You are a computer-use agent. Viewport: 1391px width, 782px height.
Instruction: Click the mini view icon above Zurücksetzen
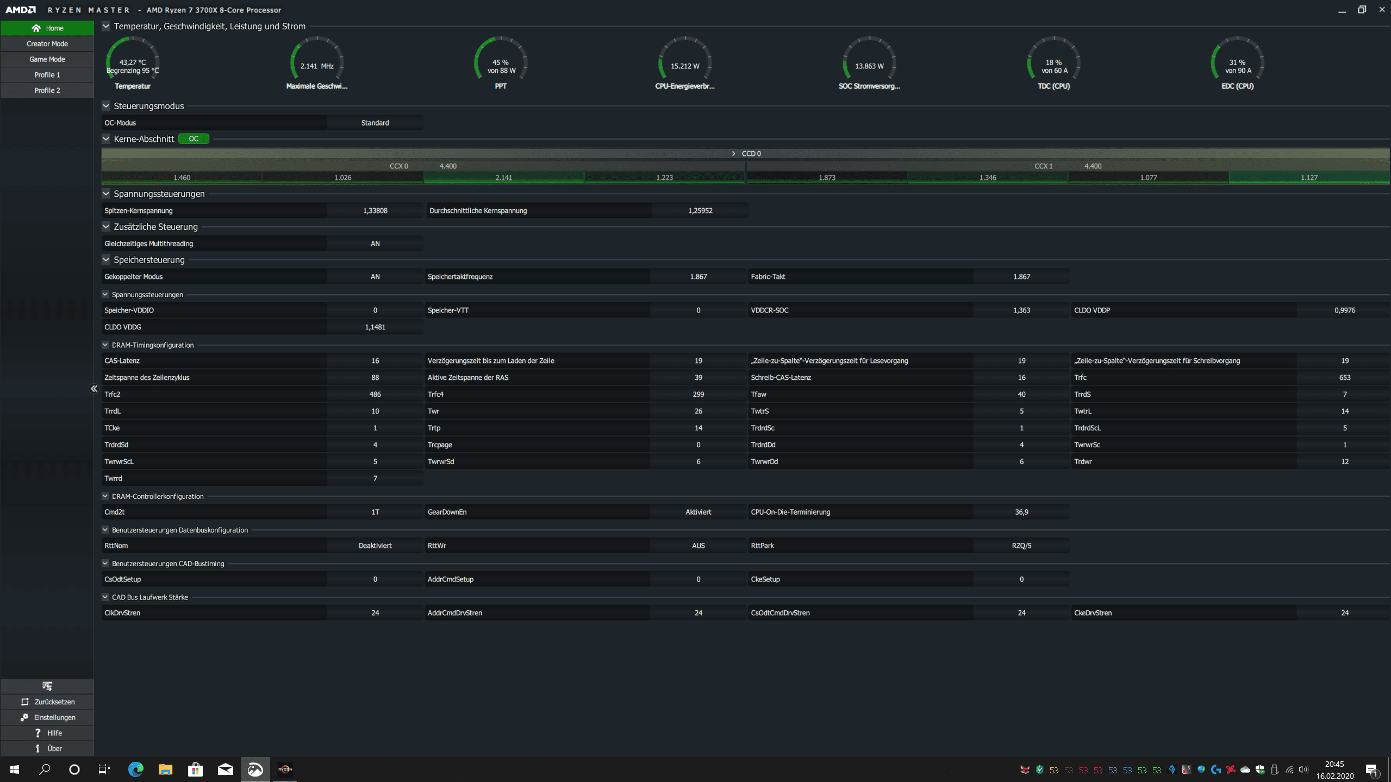pyautogui.click(x=47, y=686)
